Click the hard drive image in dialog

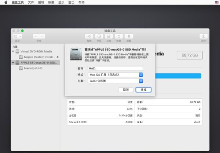tap(76, 54)
